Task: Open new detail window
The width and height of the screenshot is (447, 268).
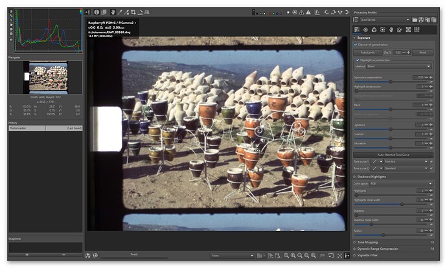Action: [331, 256]
